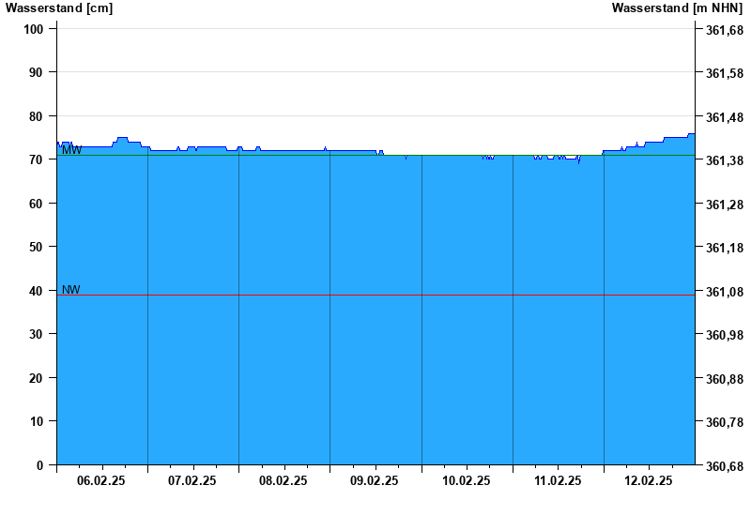The width and height of the screenshot is (751, 516).
Task: Click left axis value 10
Action: click(x=36, y=421)
